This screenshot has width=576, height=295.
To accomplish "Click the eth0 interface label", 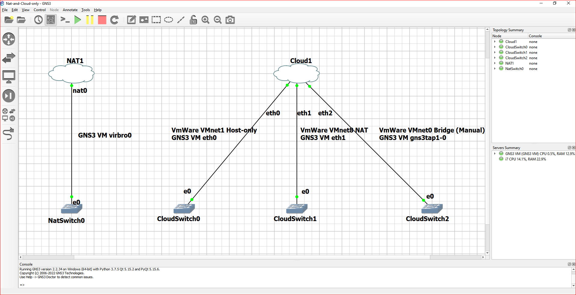I will pyautogui.click(x=273, y=113).
